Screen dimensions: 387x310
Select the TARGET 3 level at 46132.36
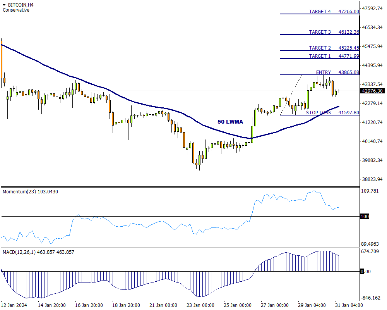348,32
